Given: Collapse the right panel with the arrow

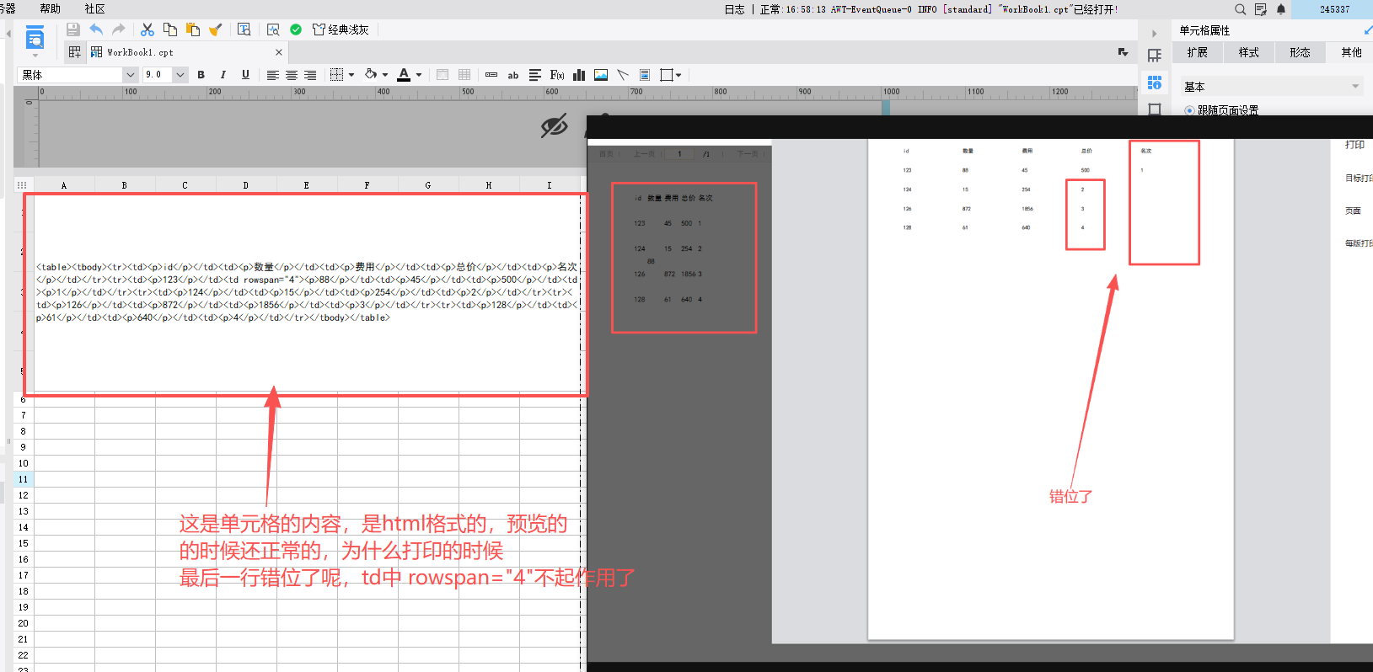Looking at the screenshot, I should coord(1154,34).
